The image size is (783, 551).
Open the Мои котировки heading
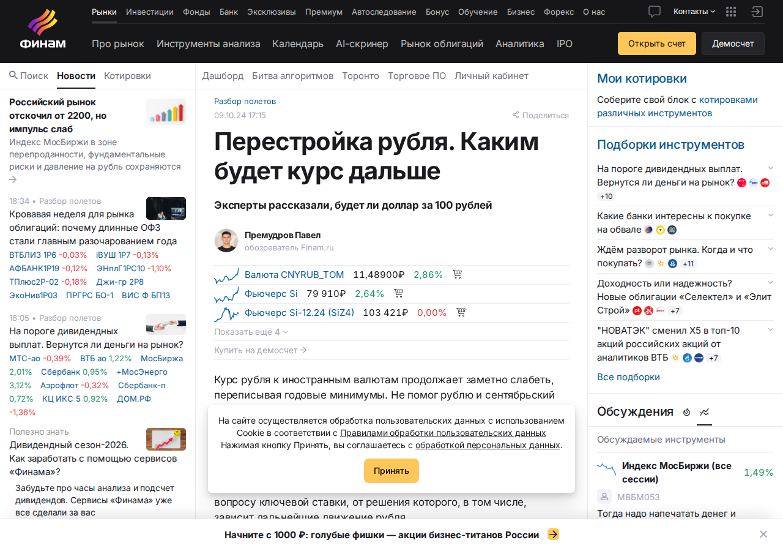(x=642, y=79)
